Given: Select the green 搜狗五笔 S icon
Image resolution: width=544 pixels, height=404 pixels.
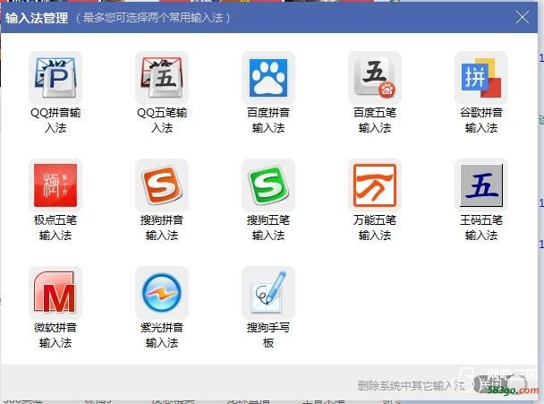Looking at the screenshot, I should tap(268, 185).
